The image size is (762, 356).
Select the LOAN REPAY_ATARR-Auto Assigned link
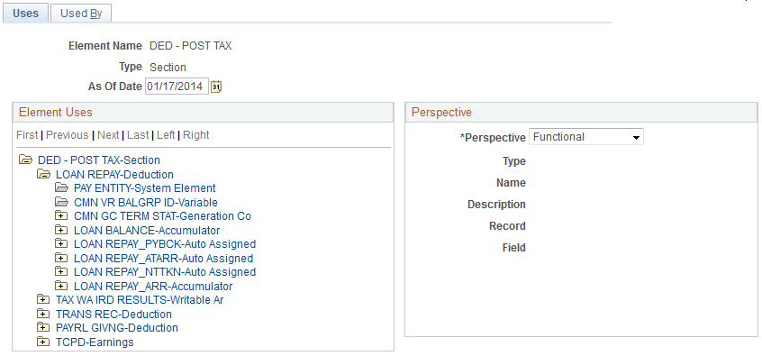[x=164, y=259]
